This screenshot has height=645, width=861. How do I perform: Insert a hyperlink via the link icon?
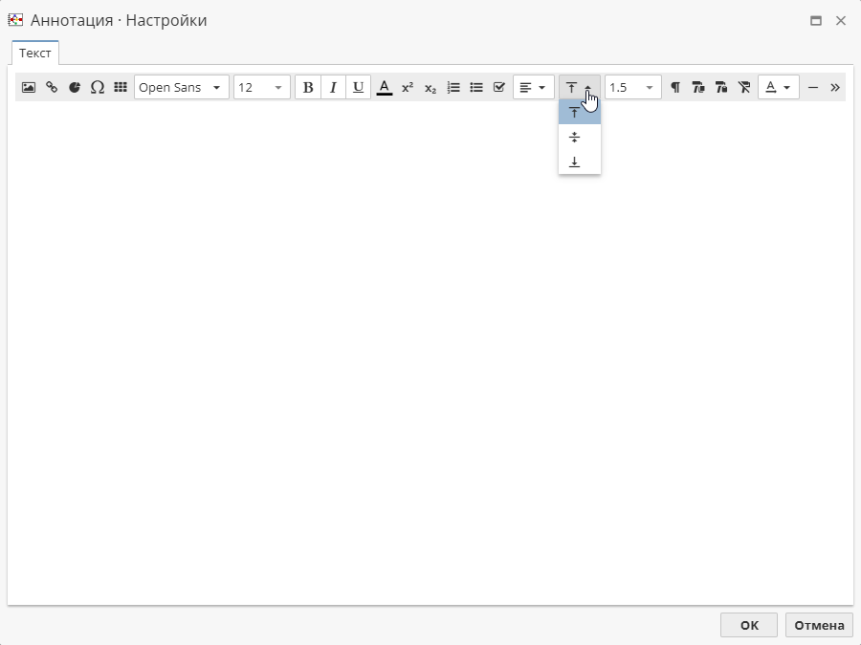tap(52, 87)
